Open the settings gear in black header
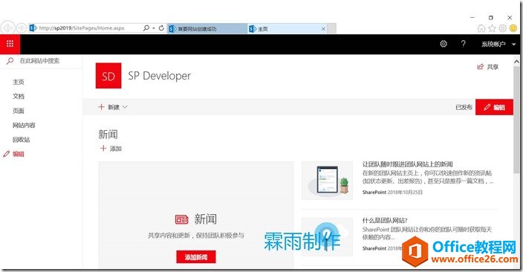The image size is (523, 272). [444, 44]
